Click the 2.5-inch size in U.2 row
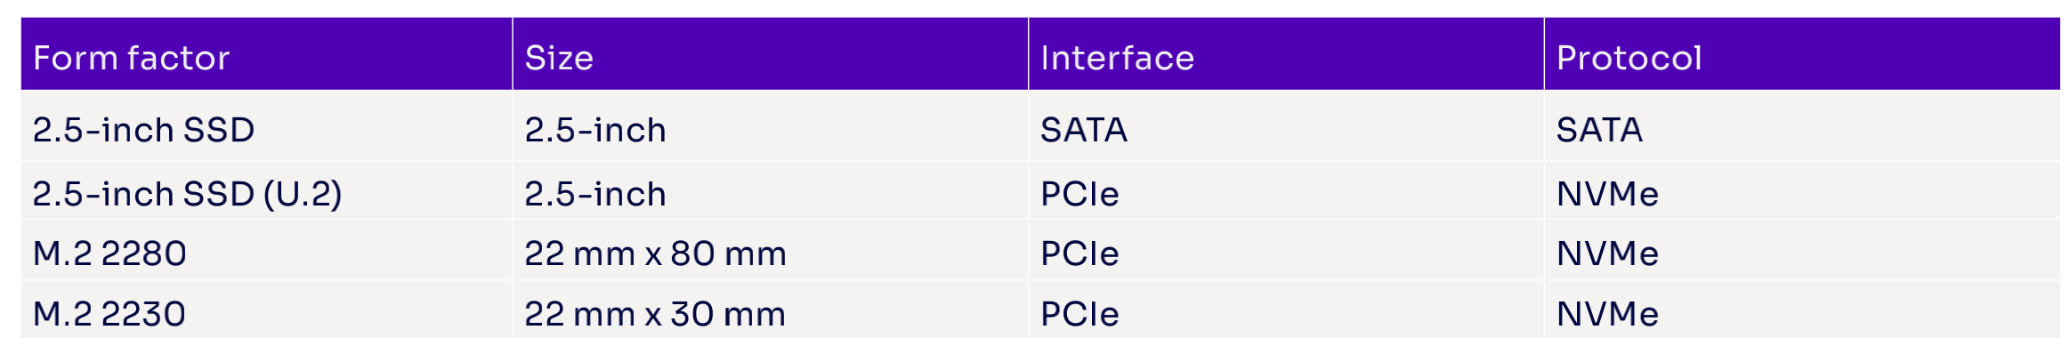 pos(771,190)
